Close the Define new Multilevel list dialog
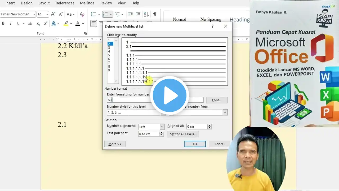339x191 pixels. tap(225, 26)
